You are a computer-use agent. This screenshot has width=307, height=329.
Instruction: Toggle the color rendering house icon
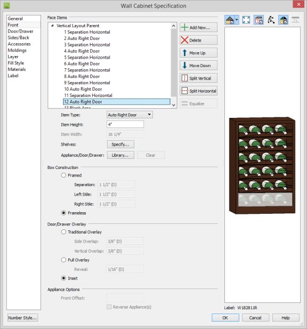284,20
